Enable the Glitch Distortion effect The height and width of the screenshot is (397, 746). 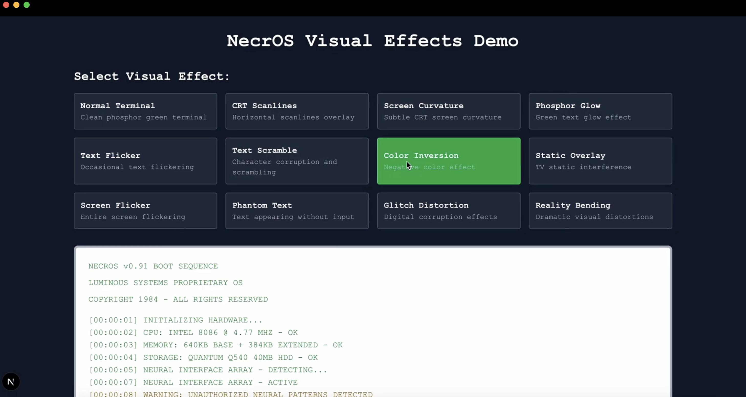tap(448, 211)
